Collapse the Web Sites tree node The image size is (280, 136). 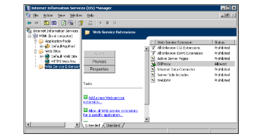tap(36, 51)
